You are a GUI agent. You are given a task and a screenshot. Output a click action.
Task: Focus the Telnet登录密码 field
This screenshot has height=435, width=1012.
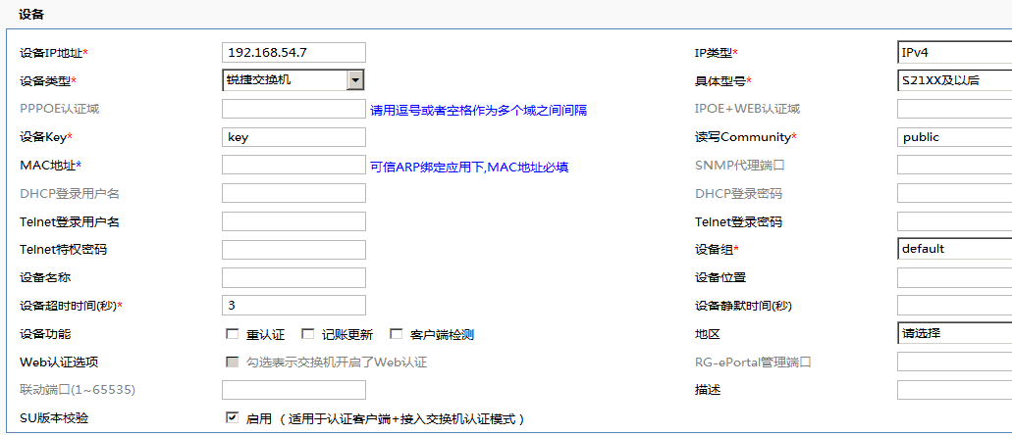click(x=954, y=221)
